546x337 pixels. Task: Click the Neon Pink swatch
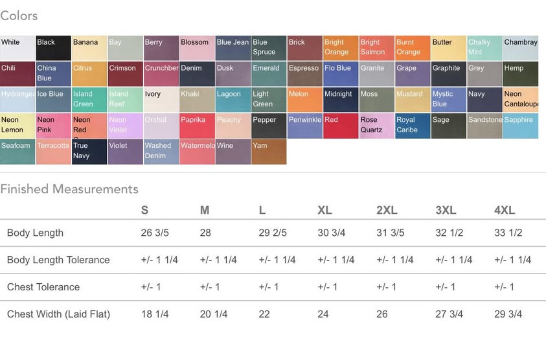click(53, 126)
